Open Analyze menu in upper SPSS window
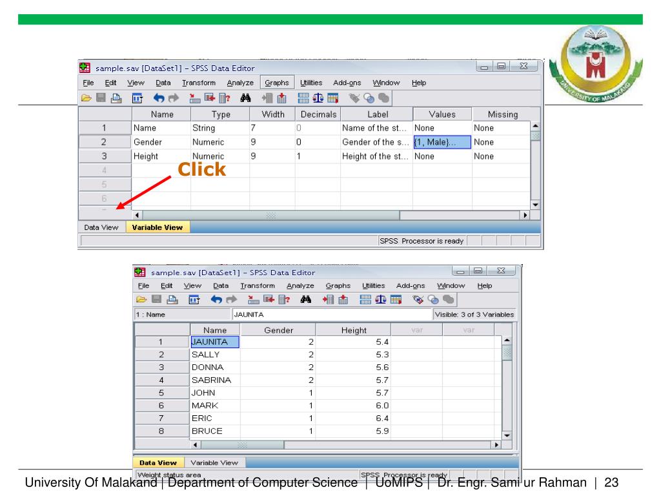Image resolution: width=661 pixels, height=496 pixels. point(240,83)
